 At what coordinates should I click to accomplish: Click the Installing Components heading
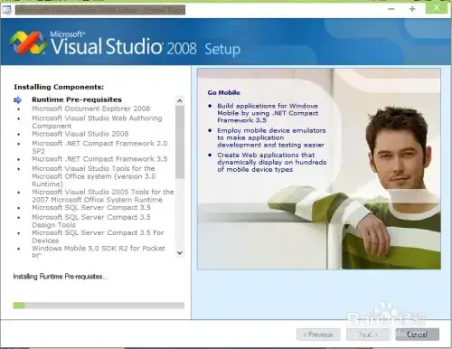[59, 87]
